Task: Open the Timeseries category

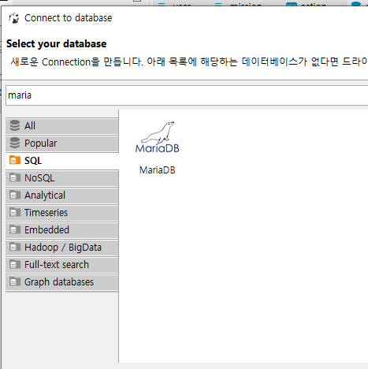Action: [x=62, y=213]
